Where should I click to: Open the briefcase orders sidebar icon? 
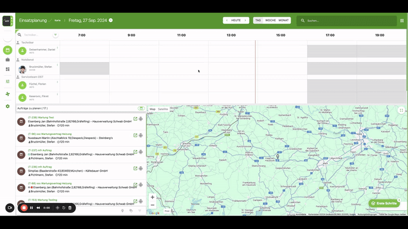[x=8, y=60]
